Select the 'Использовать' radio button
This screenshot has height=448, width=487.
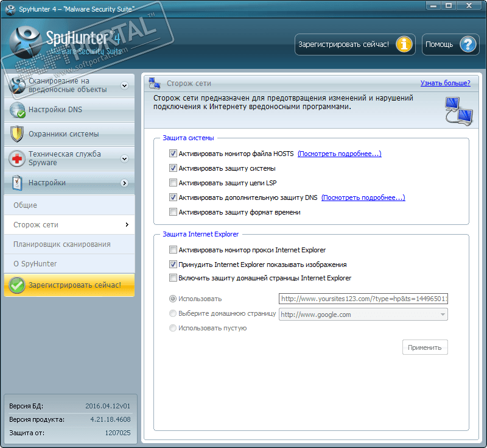pyautogui.click(x=173, y=299)
